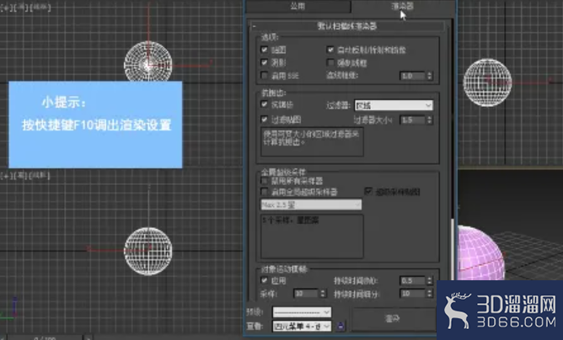Toggle the 抗锯齿 (Antialiasing) checkbox

tap(265, 104)
